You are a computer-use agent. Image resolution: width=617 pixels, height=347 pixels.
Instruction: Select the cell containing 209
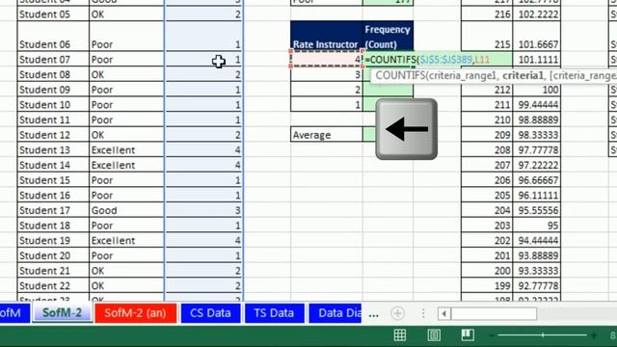click(x=487, y=135)
